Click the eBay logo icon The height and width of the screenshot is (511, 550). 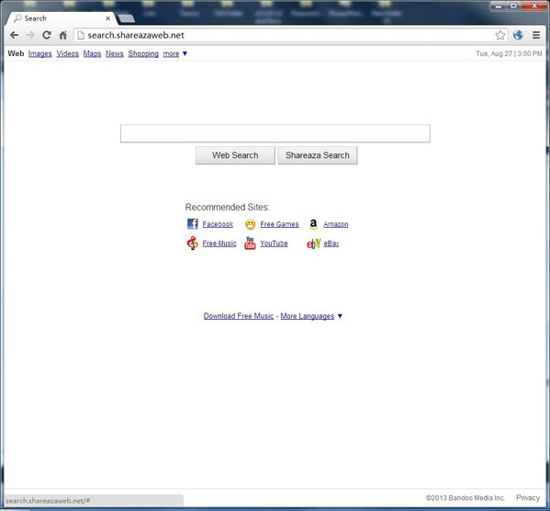click(313, 244)
